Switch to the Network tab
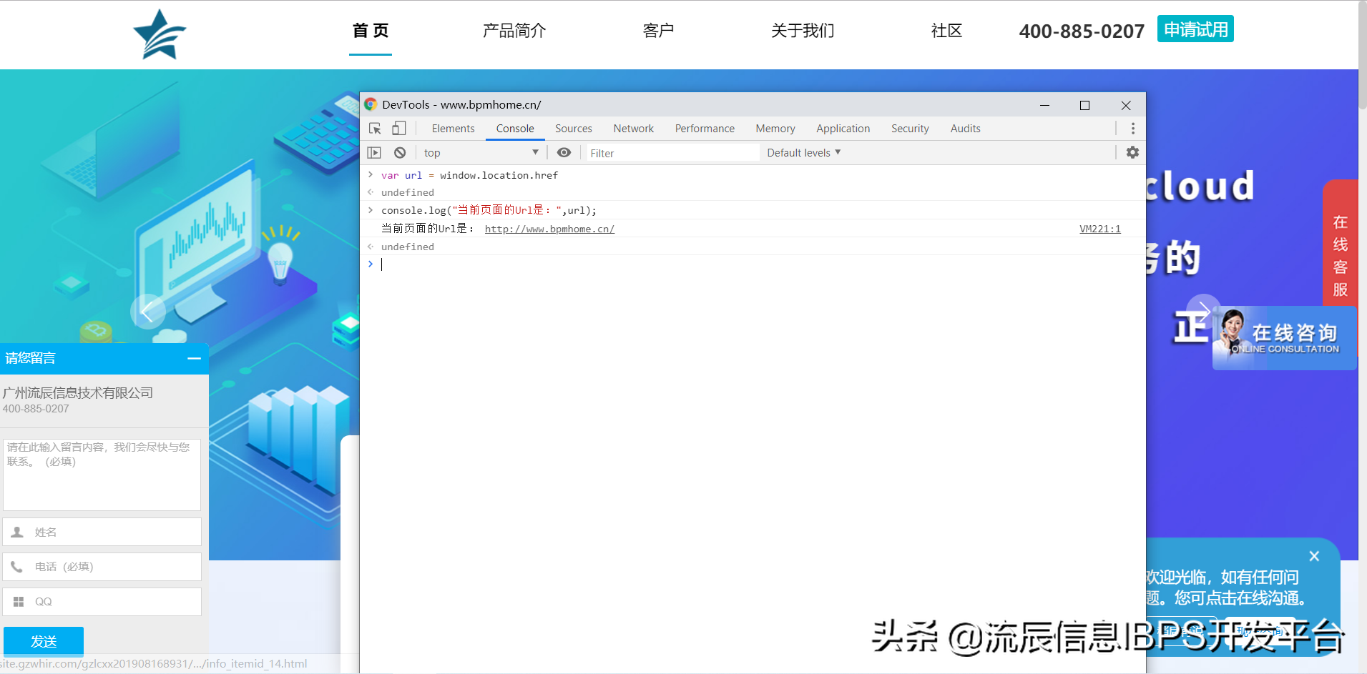This screenshot has height=674, width=1367. click(x=633, y=129)
